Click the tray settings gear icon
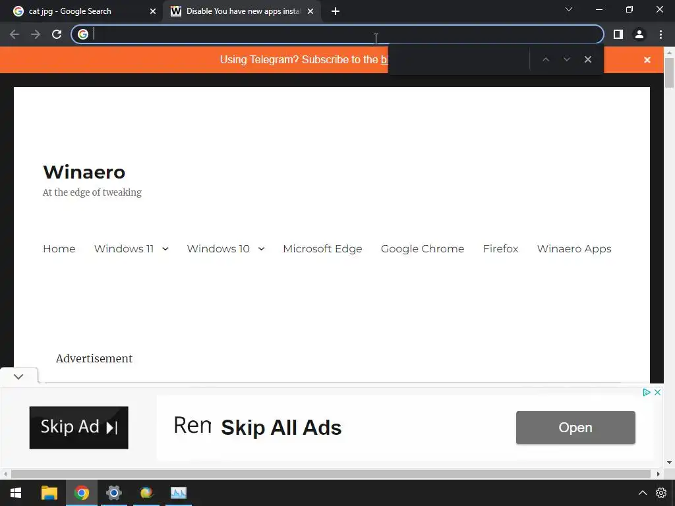Image resolution: width=675 pixels, height=506 pixels. tap(660, 493)
